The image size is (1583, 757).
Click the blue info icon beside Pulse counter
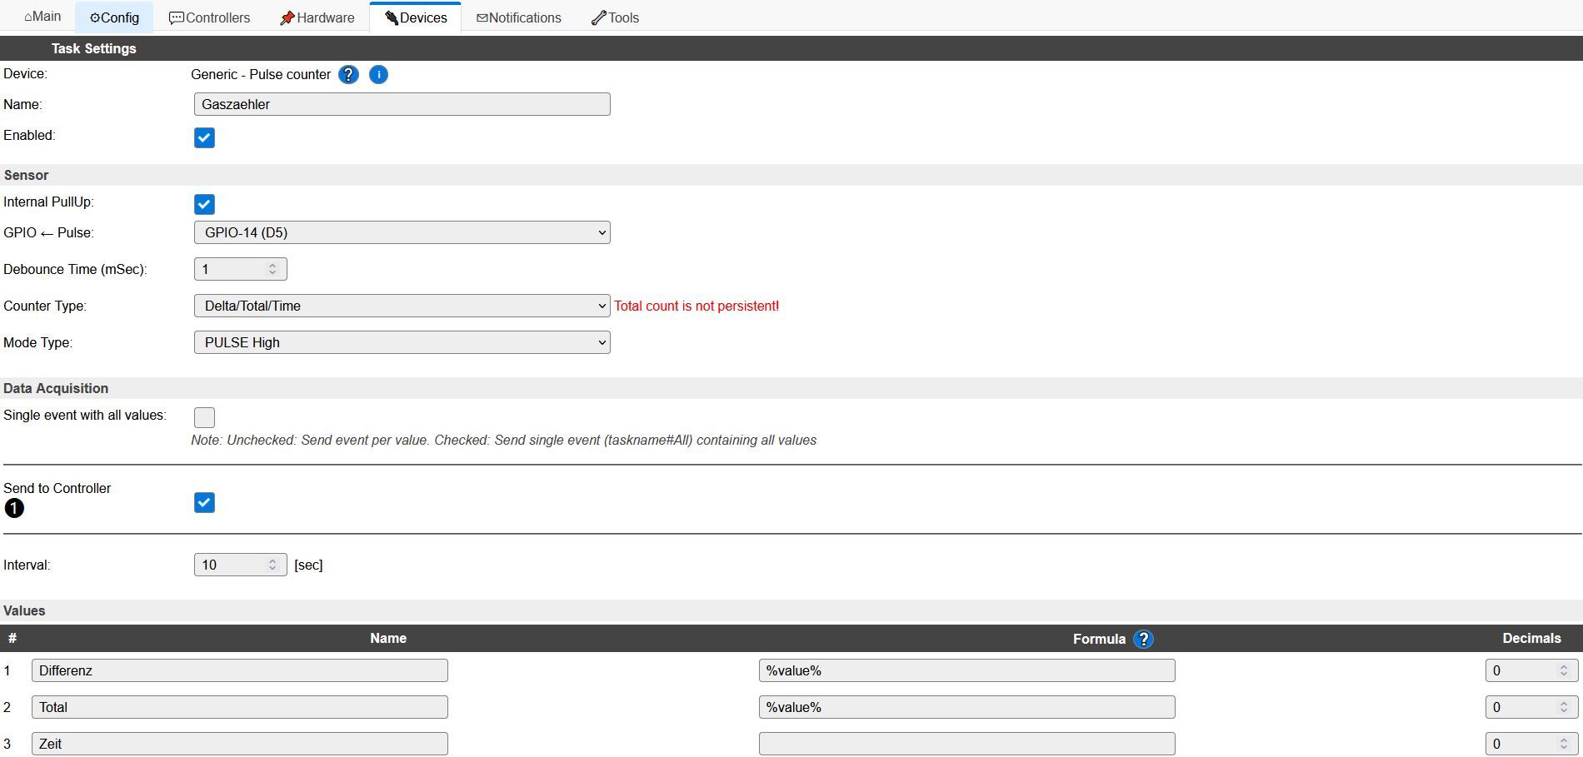click(x=378, y=75)
